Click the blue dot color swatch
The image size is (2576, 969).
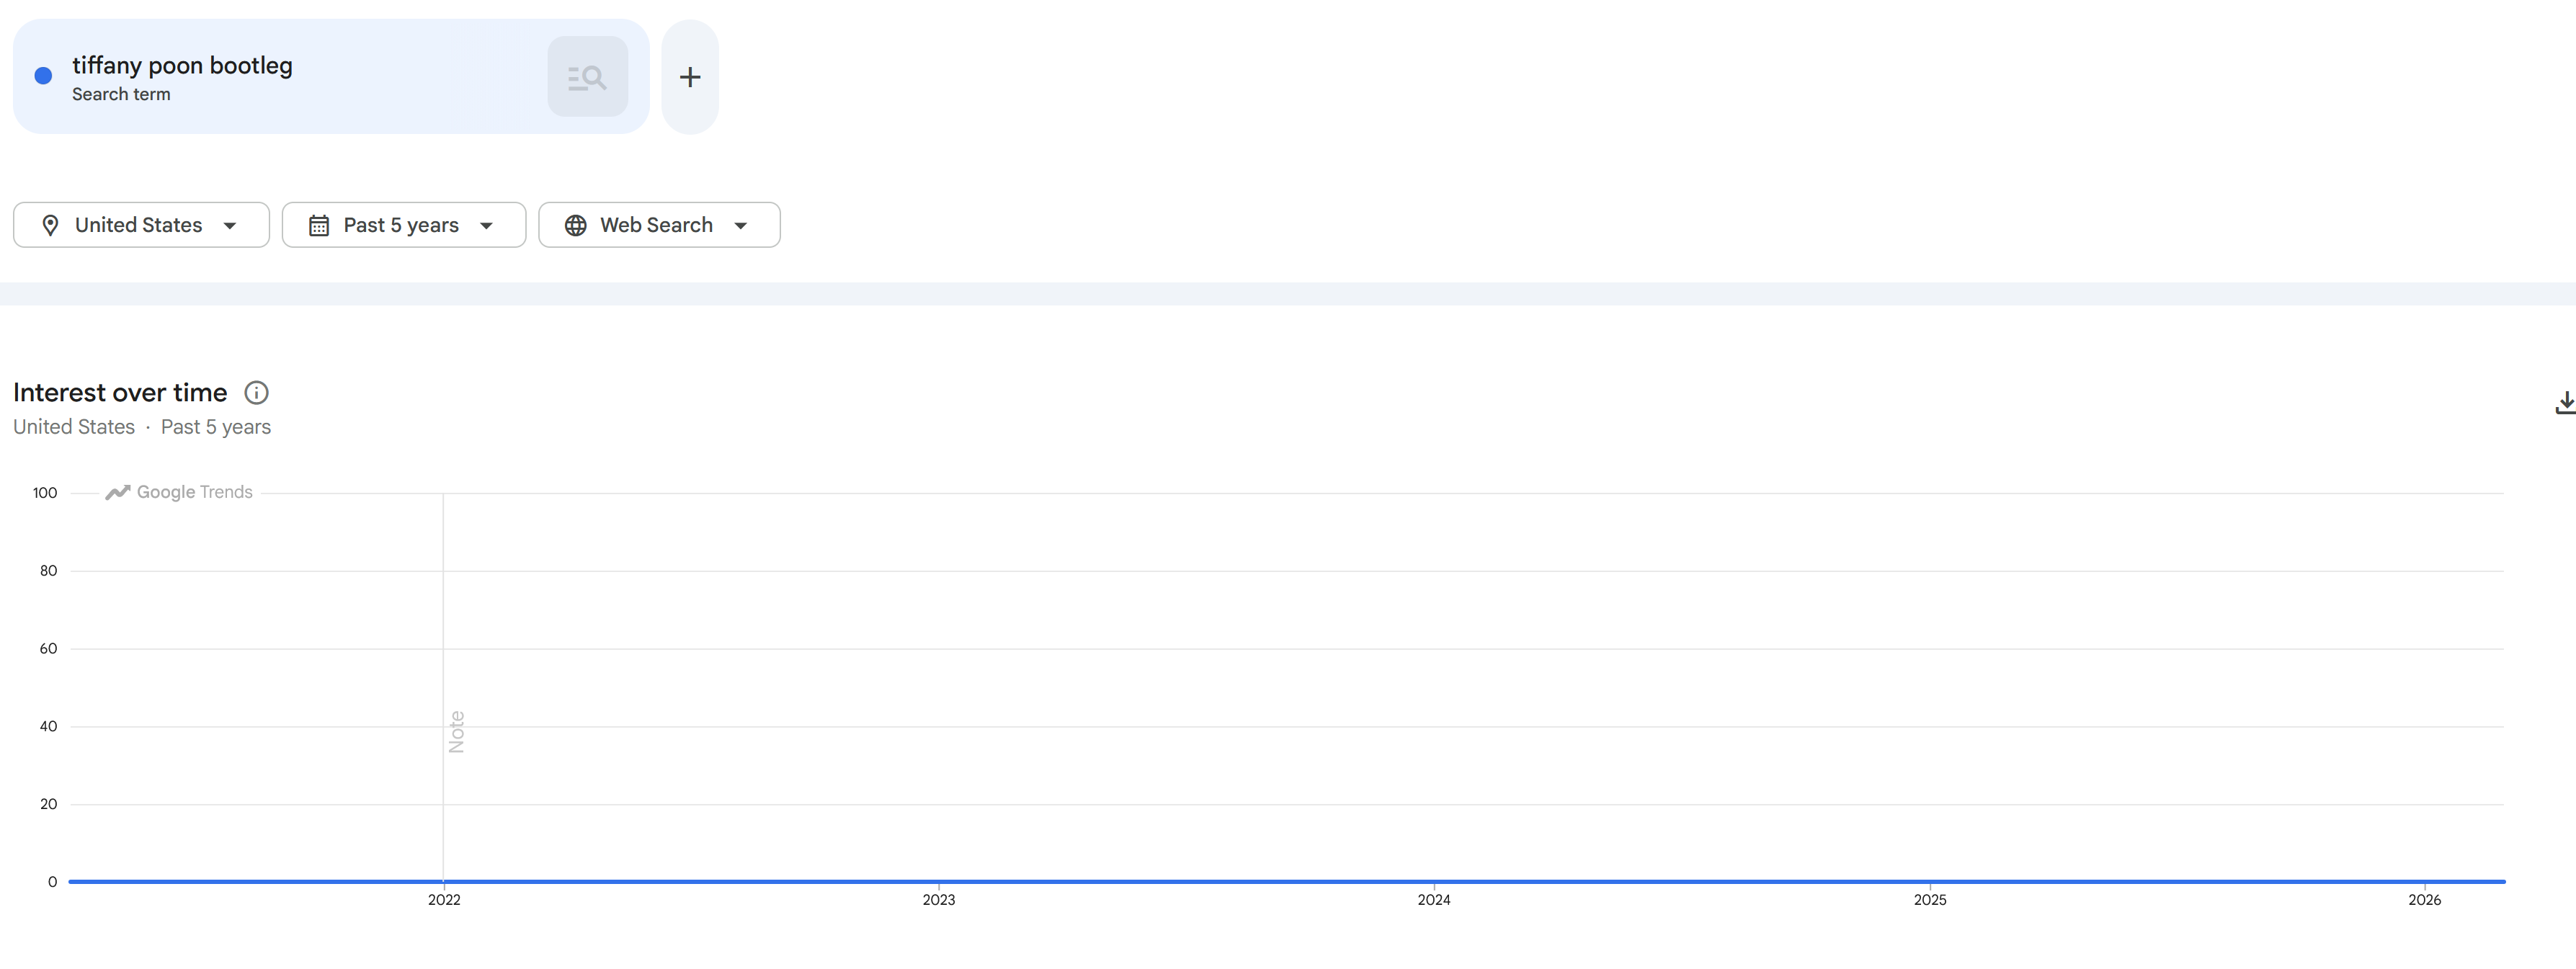click(x=43, y=76)
